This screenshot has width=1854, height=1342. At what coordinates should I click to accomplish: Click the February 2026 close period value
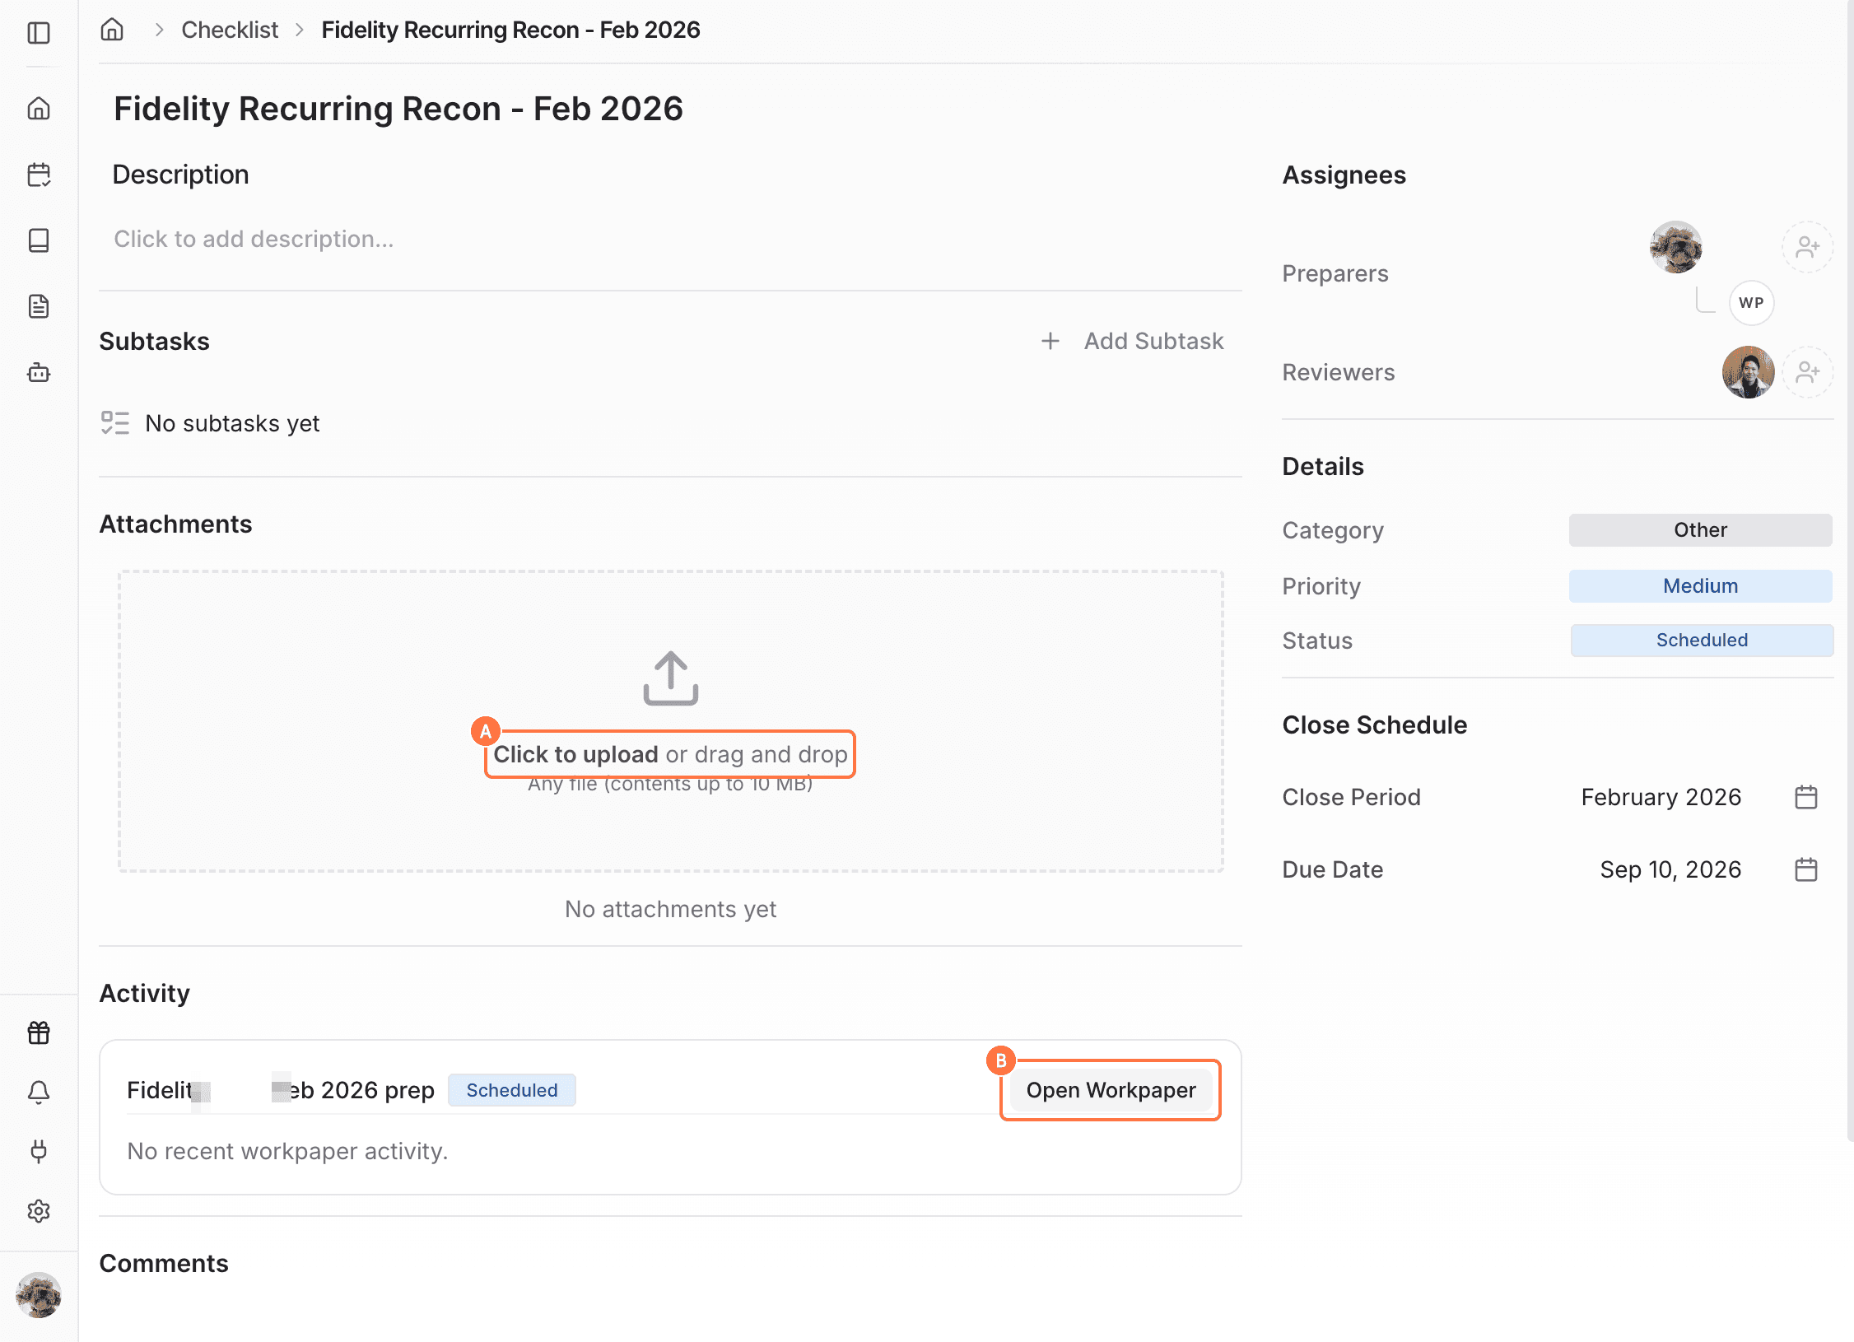[1661, 797]
